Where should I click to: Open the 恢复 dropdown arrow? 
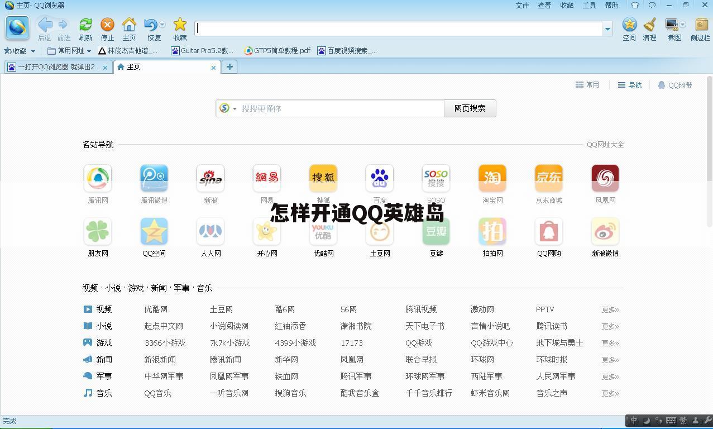[x=162, y=25]
